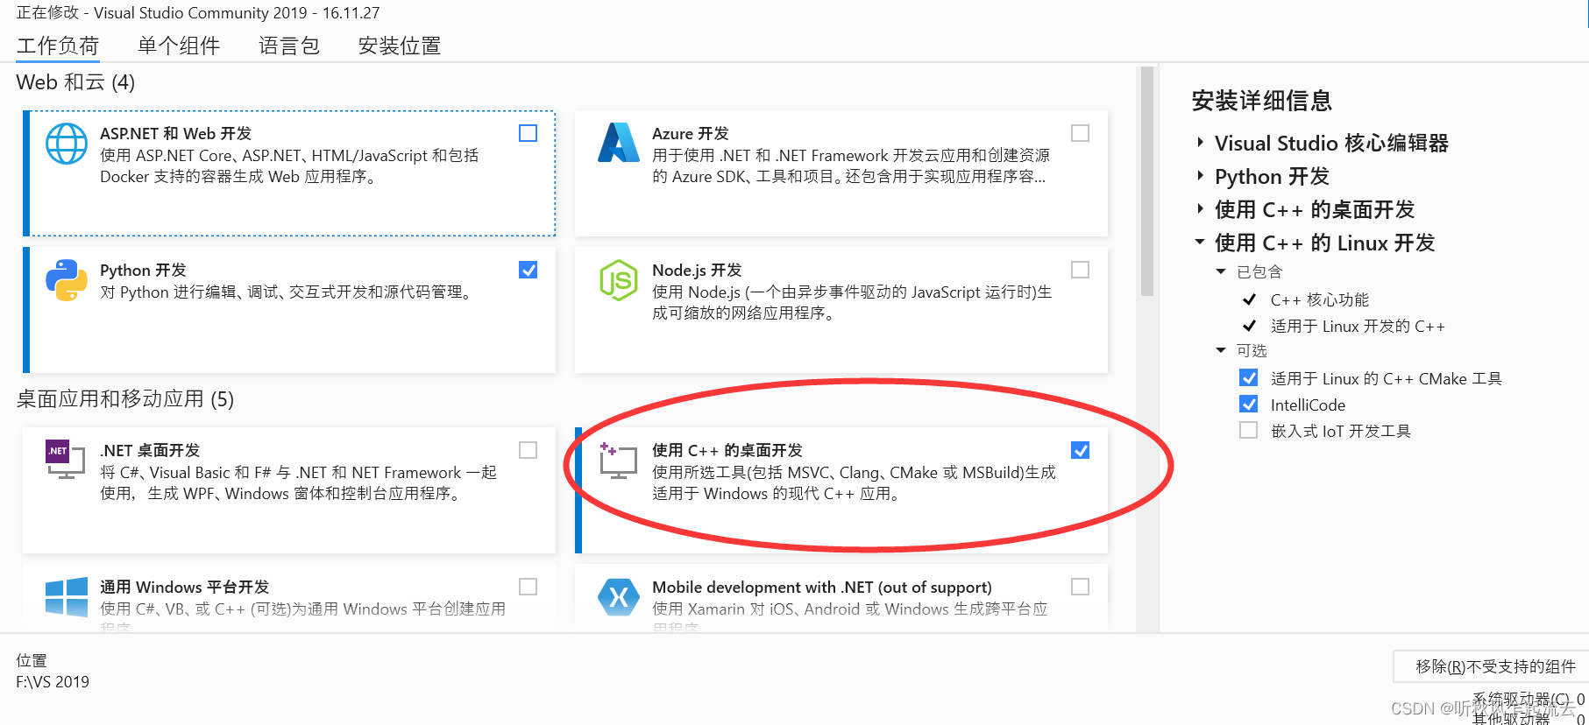Enable 嵌入式 IoT 开发工具 optional component
The width and height of the screenshot is (1589, 725).
point(1249,431)
